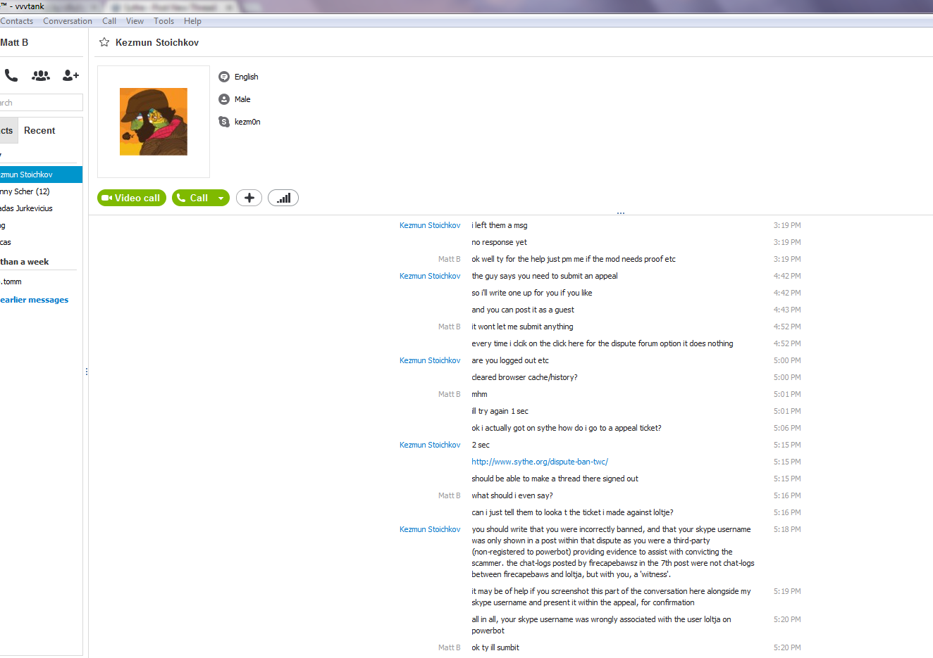Image resolution: width=933 pixels, height=658 pixels.
Task: Click the profile panel collapse dots handle
Action: click(x=621, y=213)
